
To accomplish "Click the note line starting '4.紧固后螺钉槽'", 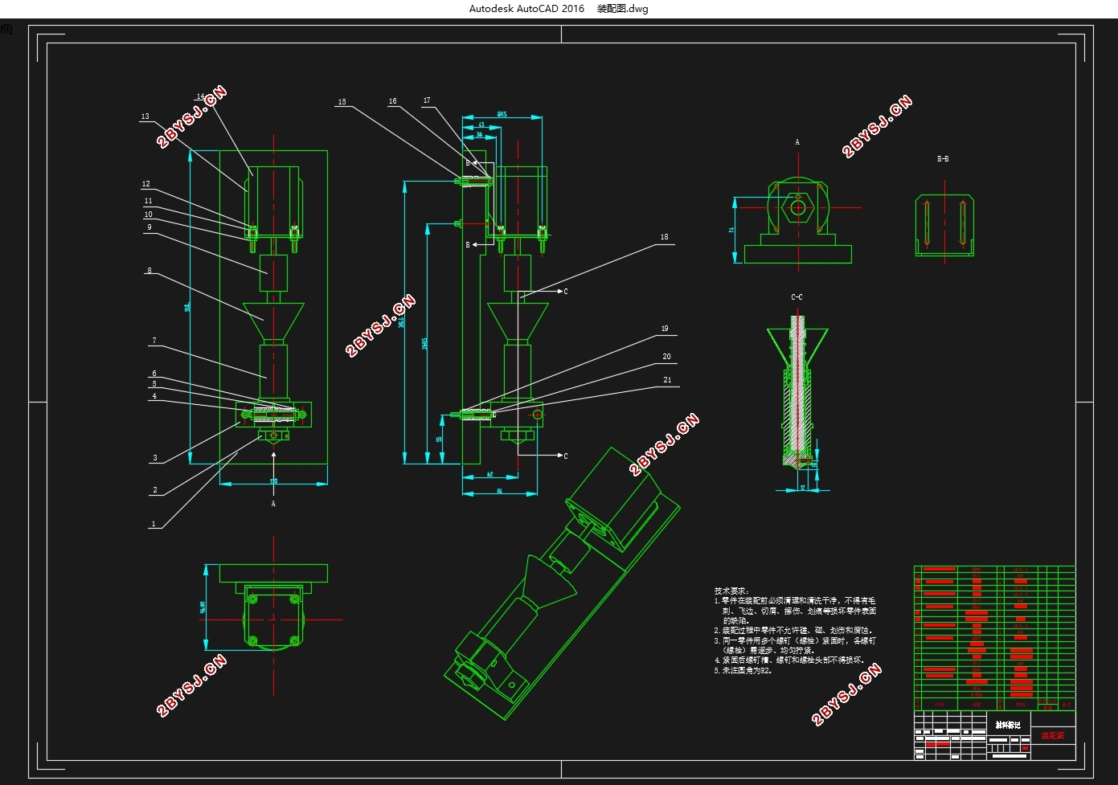I will coord(789,660).
